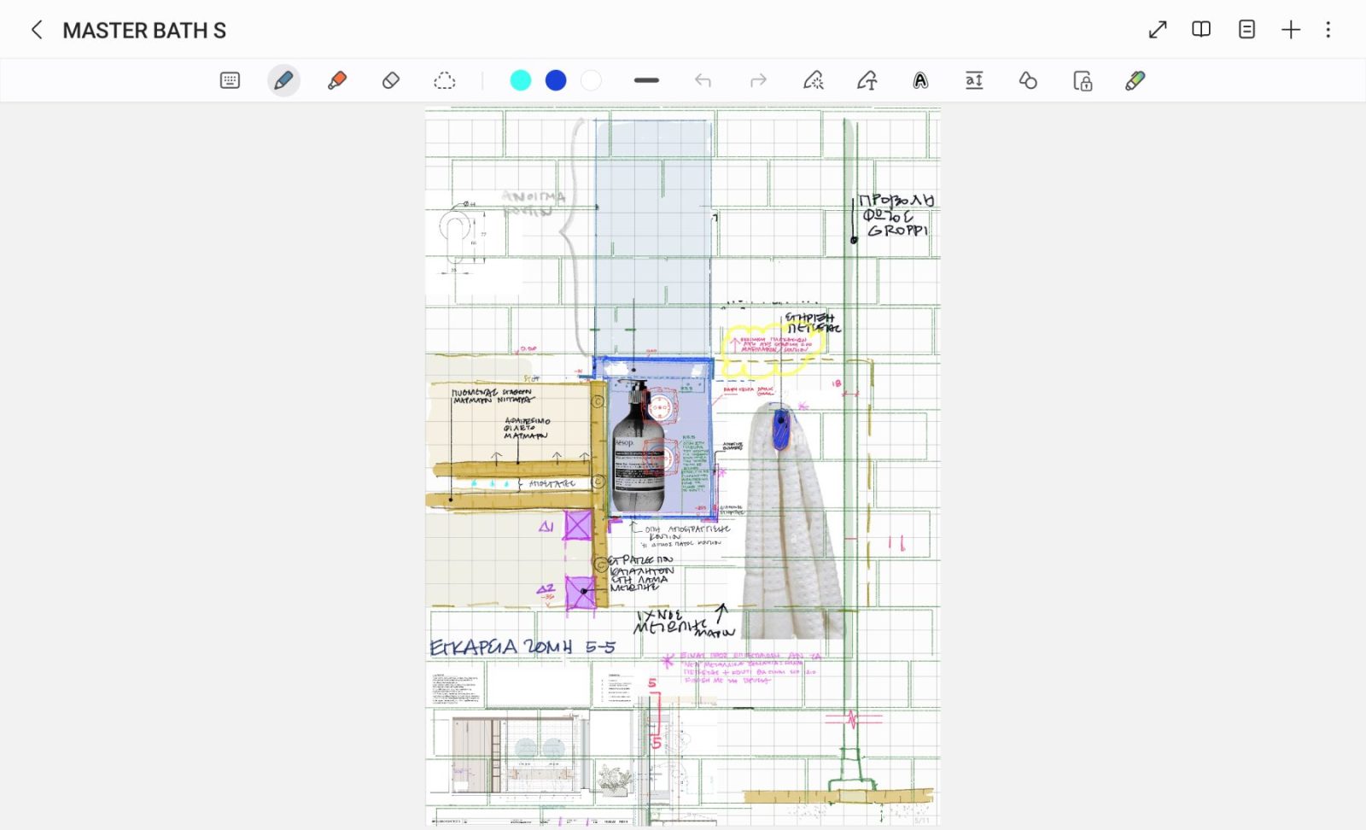Select the Eraser tool
Image resolution: width=1366 pixels, height=830 pixels.
(x=391, y=80)
